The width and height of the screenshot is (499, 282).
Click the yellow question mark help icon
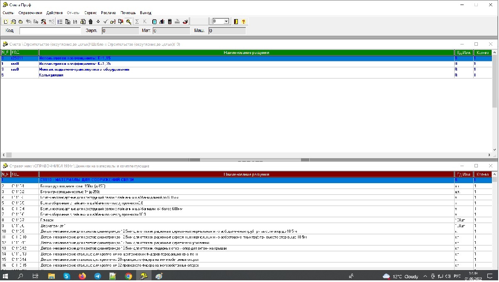[x=243, y=22]
